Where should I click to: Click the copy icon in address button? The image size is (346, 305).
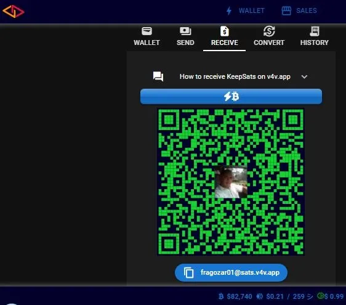(188, 272)
